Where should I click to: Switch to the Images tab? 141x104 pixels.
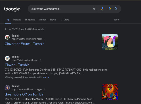click(x=17, y=20)
